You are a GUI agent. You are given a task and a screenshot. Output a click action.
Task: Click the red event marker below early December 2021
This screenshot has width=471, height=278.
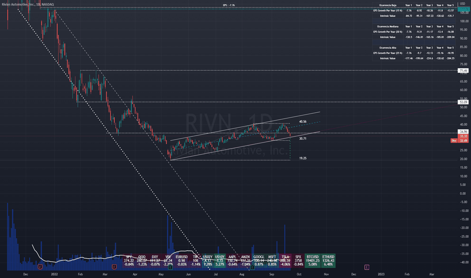coord(40,267)
